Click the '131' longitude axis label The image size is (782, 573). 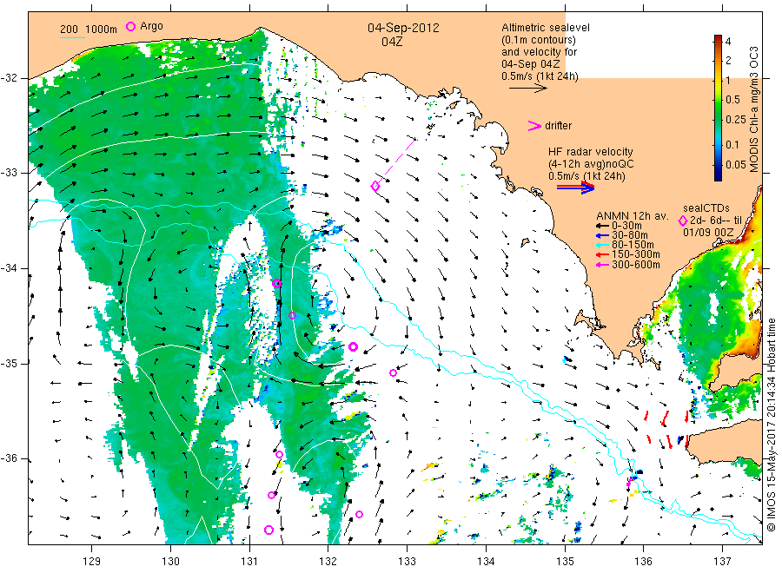249,562
